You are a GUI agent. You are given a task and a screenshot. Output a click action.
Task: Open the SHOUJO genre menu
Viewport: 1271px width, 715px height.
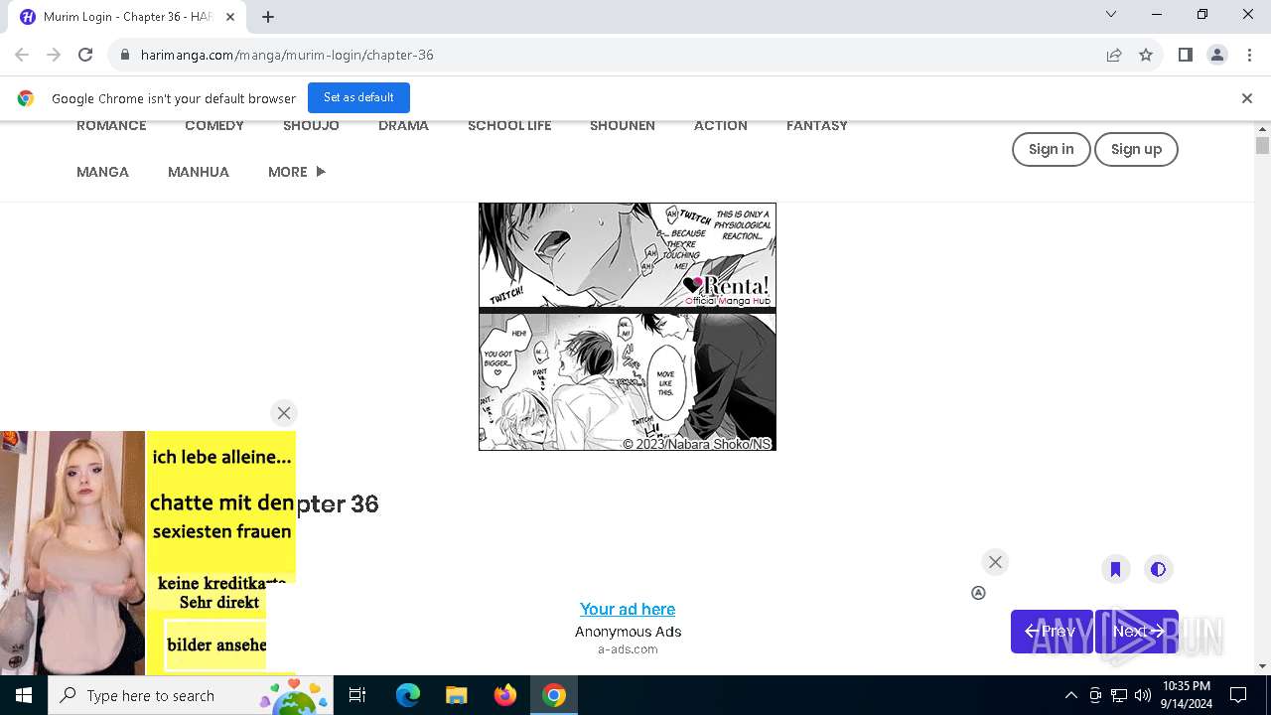(311, 125)
